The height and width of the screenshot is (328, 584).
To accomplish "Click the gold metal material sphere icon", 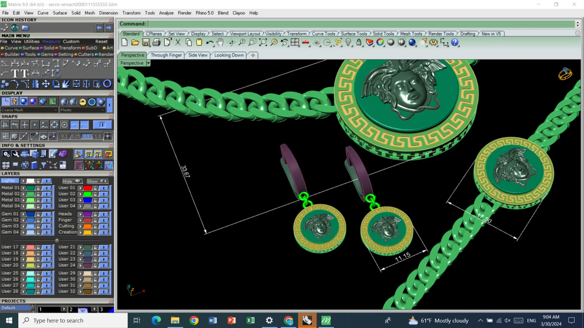I will tap(83, 102).
